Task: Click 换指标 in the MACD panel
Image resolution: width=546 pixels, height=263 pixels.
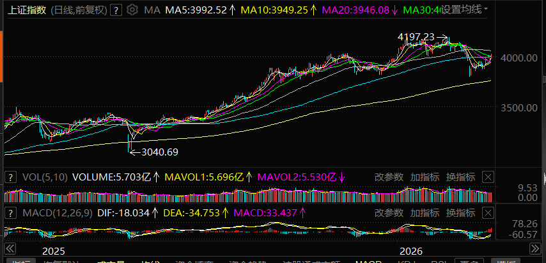Action: pyautogui.click(x=460, y=212)
